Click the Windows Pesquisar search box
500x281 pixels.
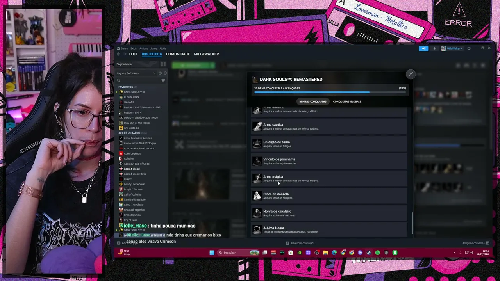click(239, 253)
